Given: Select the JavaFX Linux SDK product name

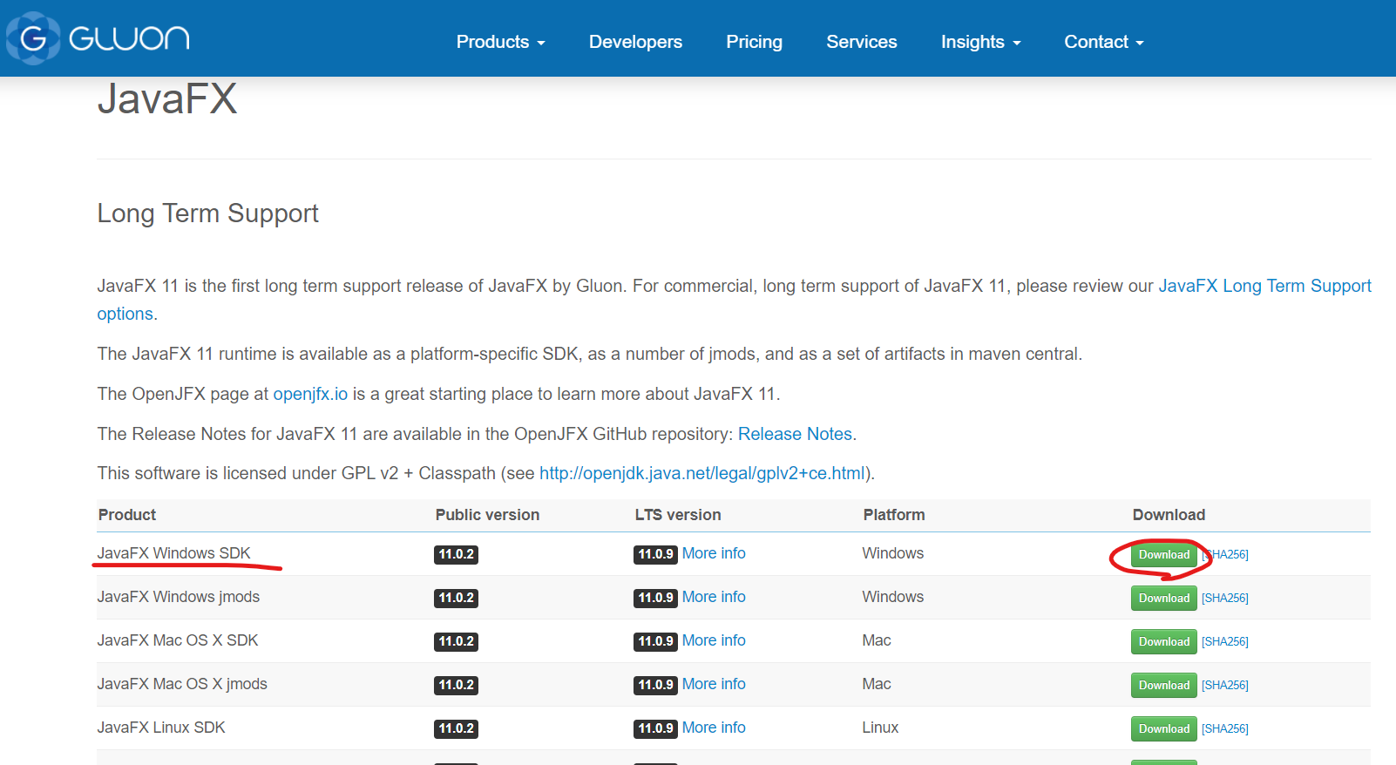Looking at the screenshot, I should 161,728.
